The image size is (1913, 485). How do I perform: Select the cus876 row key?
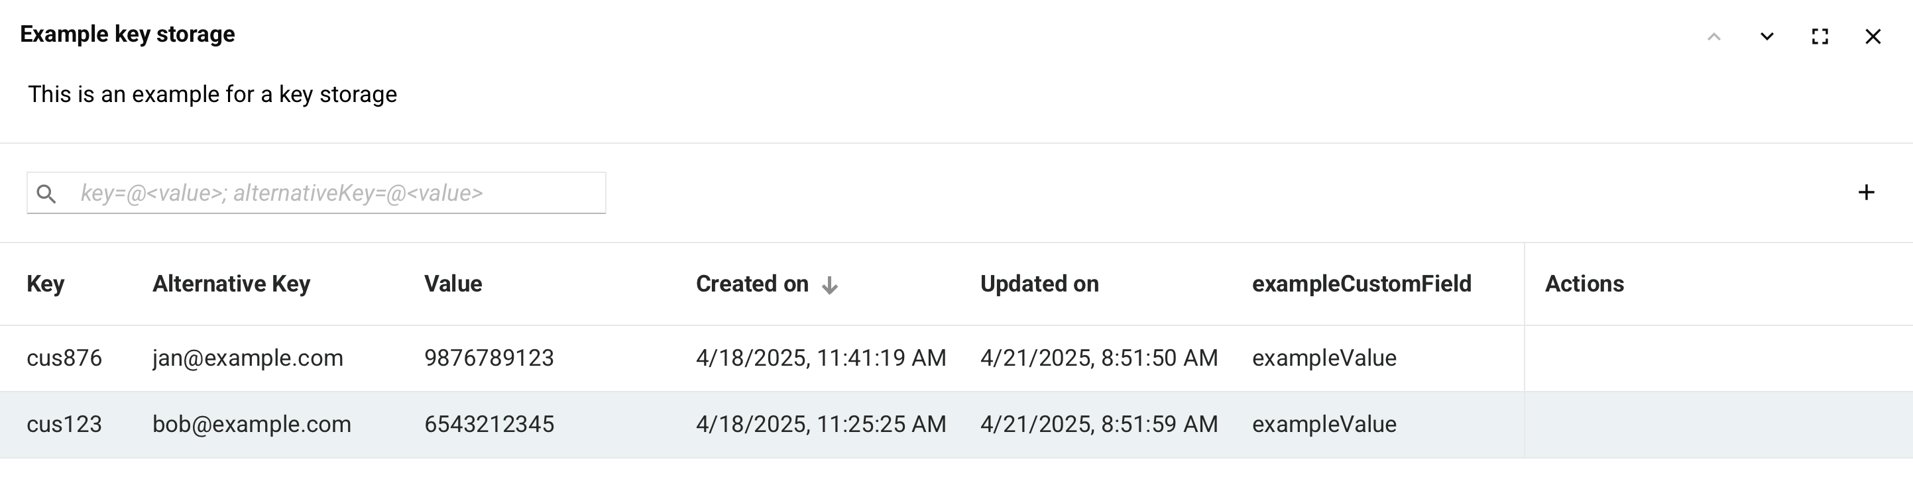64,358
